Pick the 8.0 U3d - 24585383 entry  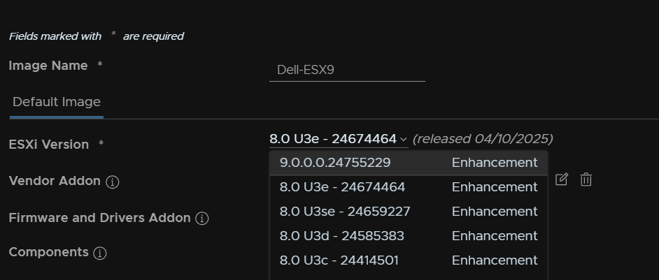pyautogui.click(x=409, y=236)
